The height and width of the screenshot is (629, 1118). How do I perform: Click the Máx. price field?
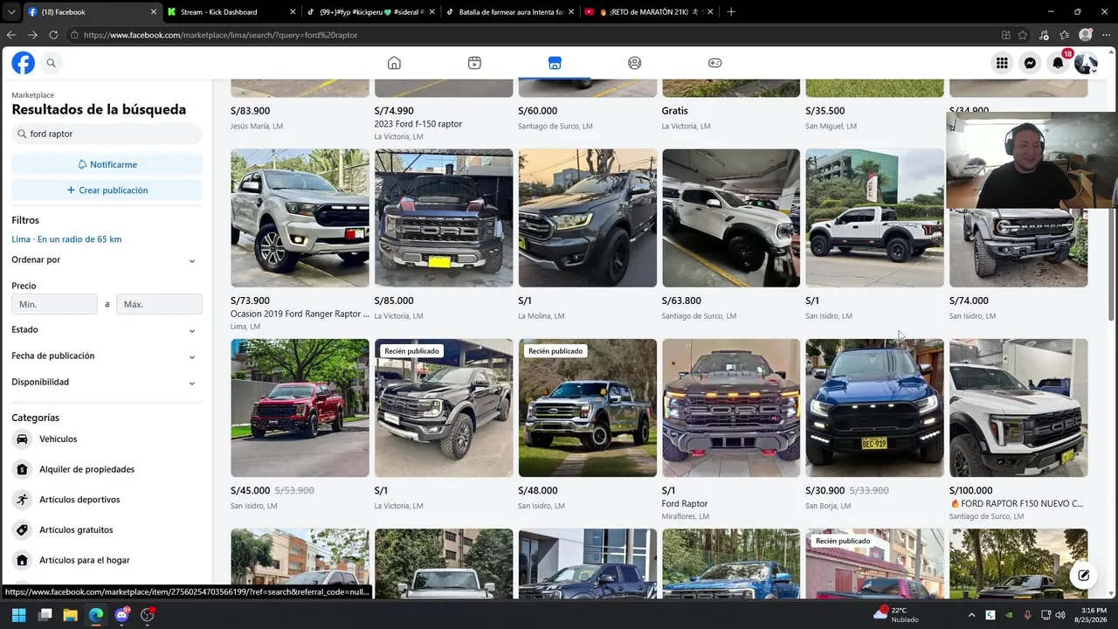click(159, 304)
